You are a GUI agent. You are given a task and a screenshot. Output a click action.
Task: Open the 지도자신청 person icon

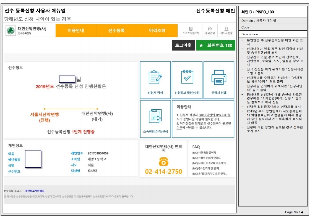(x=226, y=31)
